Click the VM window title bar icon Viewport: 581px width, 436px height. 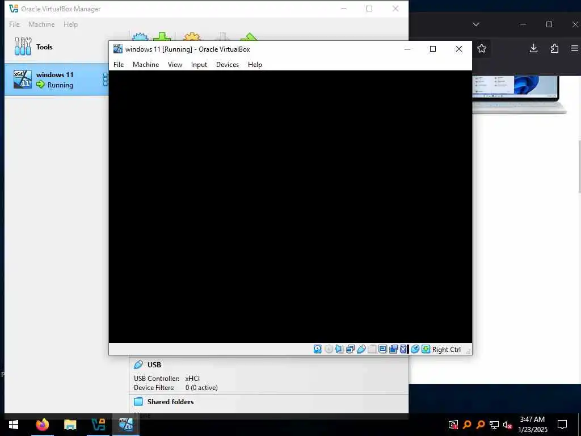(118, 49)
